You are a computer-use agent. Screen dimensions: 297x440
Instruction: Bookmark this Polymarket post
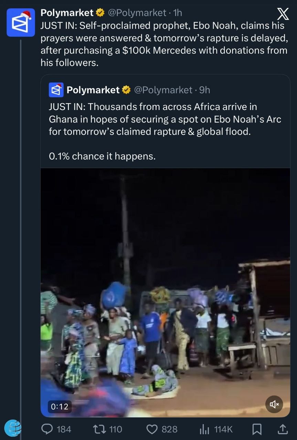coord(257,429)
